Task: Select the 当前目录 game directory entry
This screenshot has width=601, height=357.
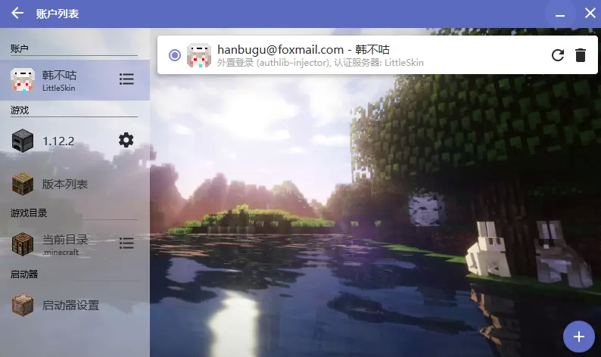Action: 75,244
